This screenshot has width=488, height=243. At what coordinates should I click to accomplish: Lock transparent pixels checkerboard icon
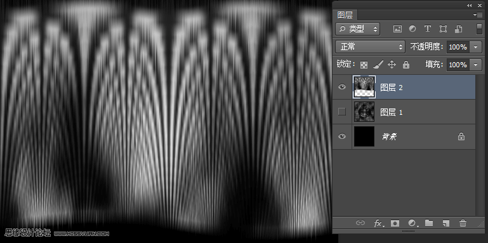pyautogui.click(x=364, y=65)
